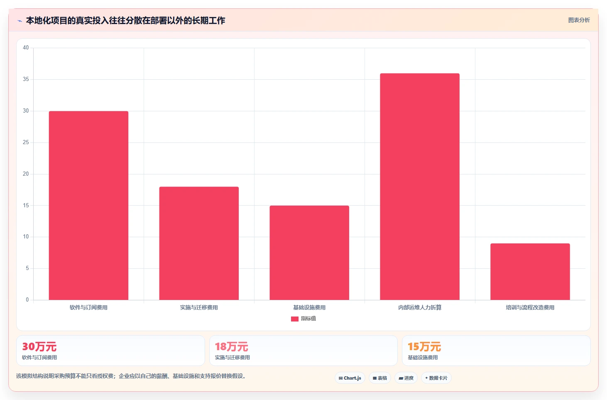Click the lightning icon beside the title
Viewport: 607px width, 400px height.
click(x=20, y=21)
